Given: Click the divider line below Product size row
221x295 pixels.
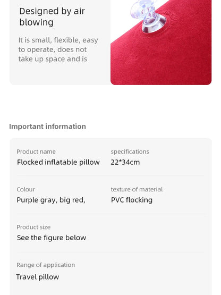Looking at the screenshot, I should pyautogui.click(x=110, y=252).
